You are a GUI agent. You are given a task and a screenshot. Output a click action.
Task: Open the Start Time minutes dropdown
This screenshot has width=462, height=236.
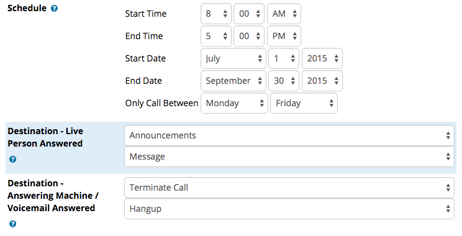click(249, 14)
